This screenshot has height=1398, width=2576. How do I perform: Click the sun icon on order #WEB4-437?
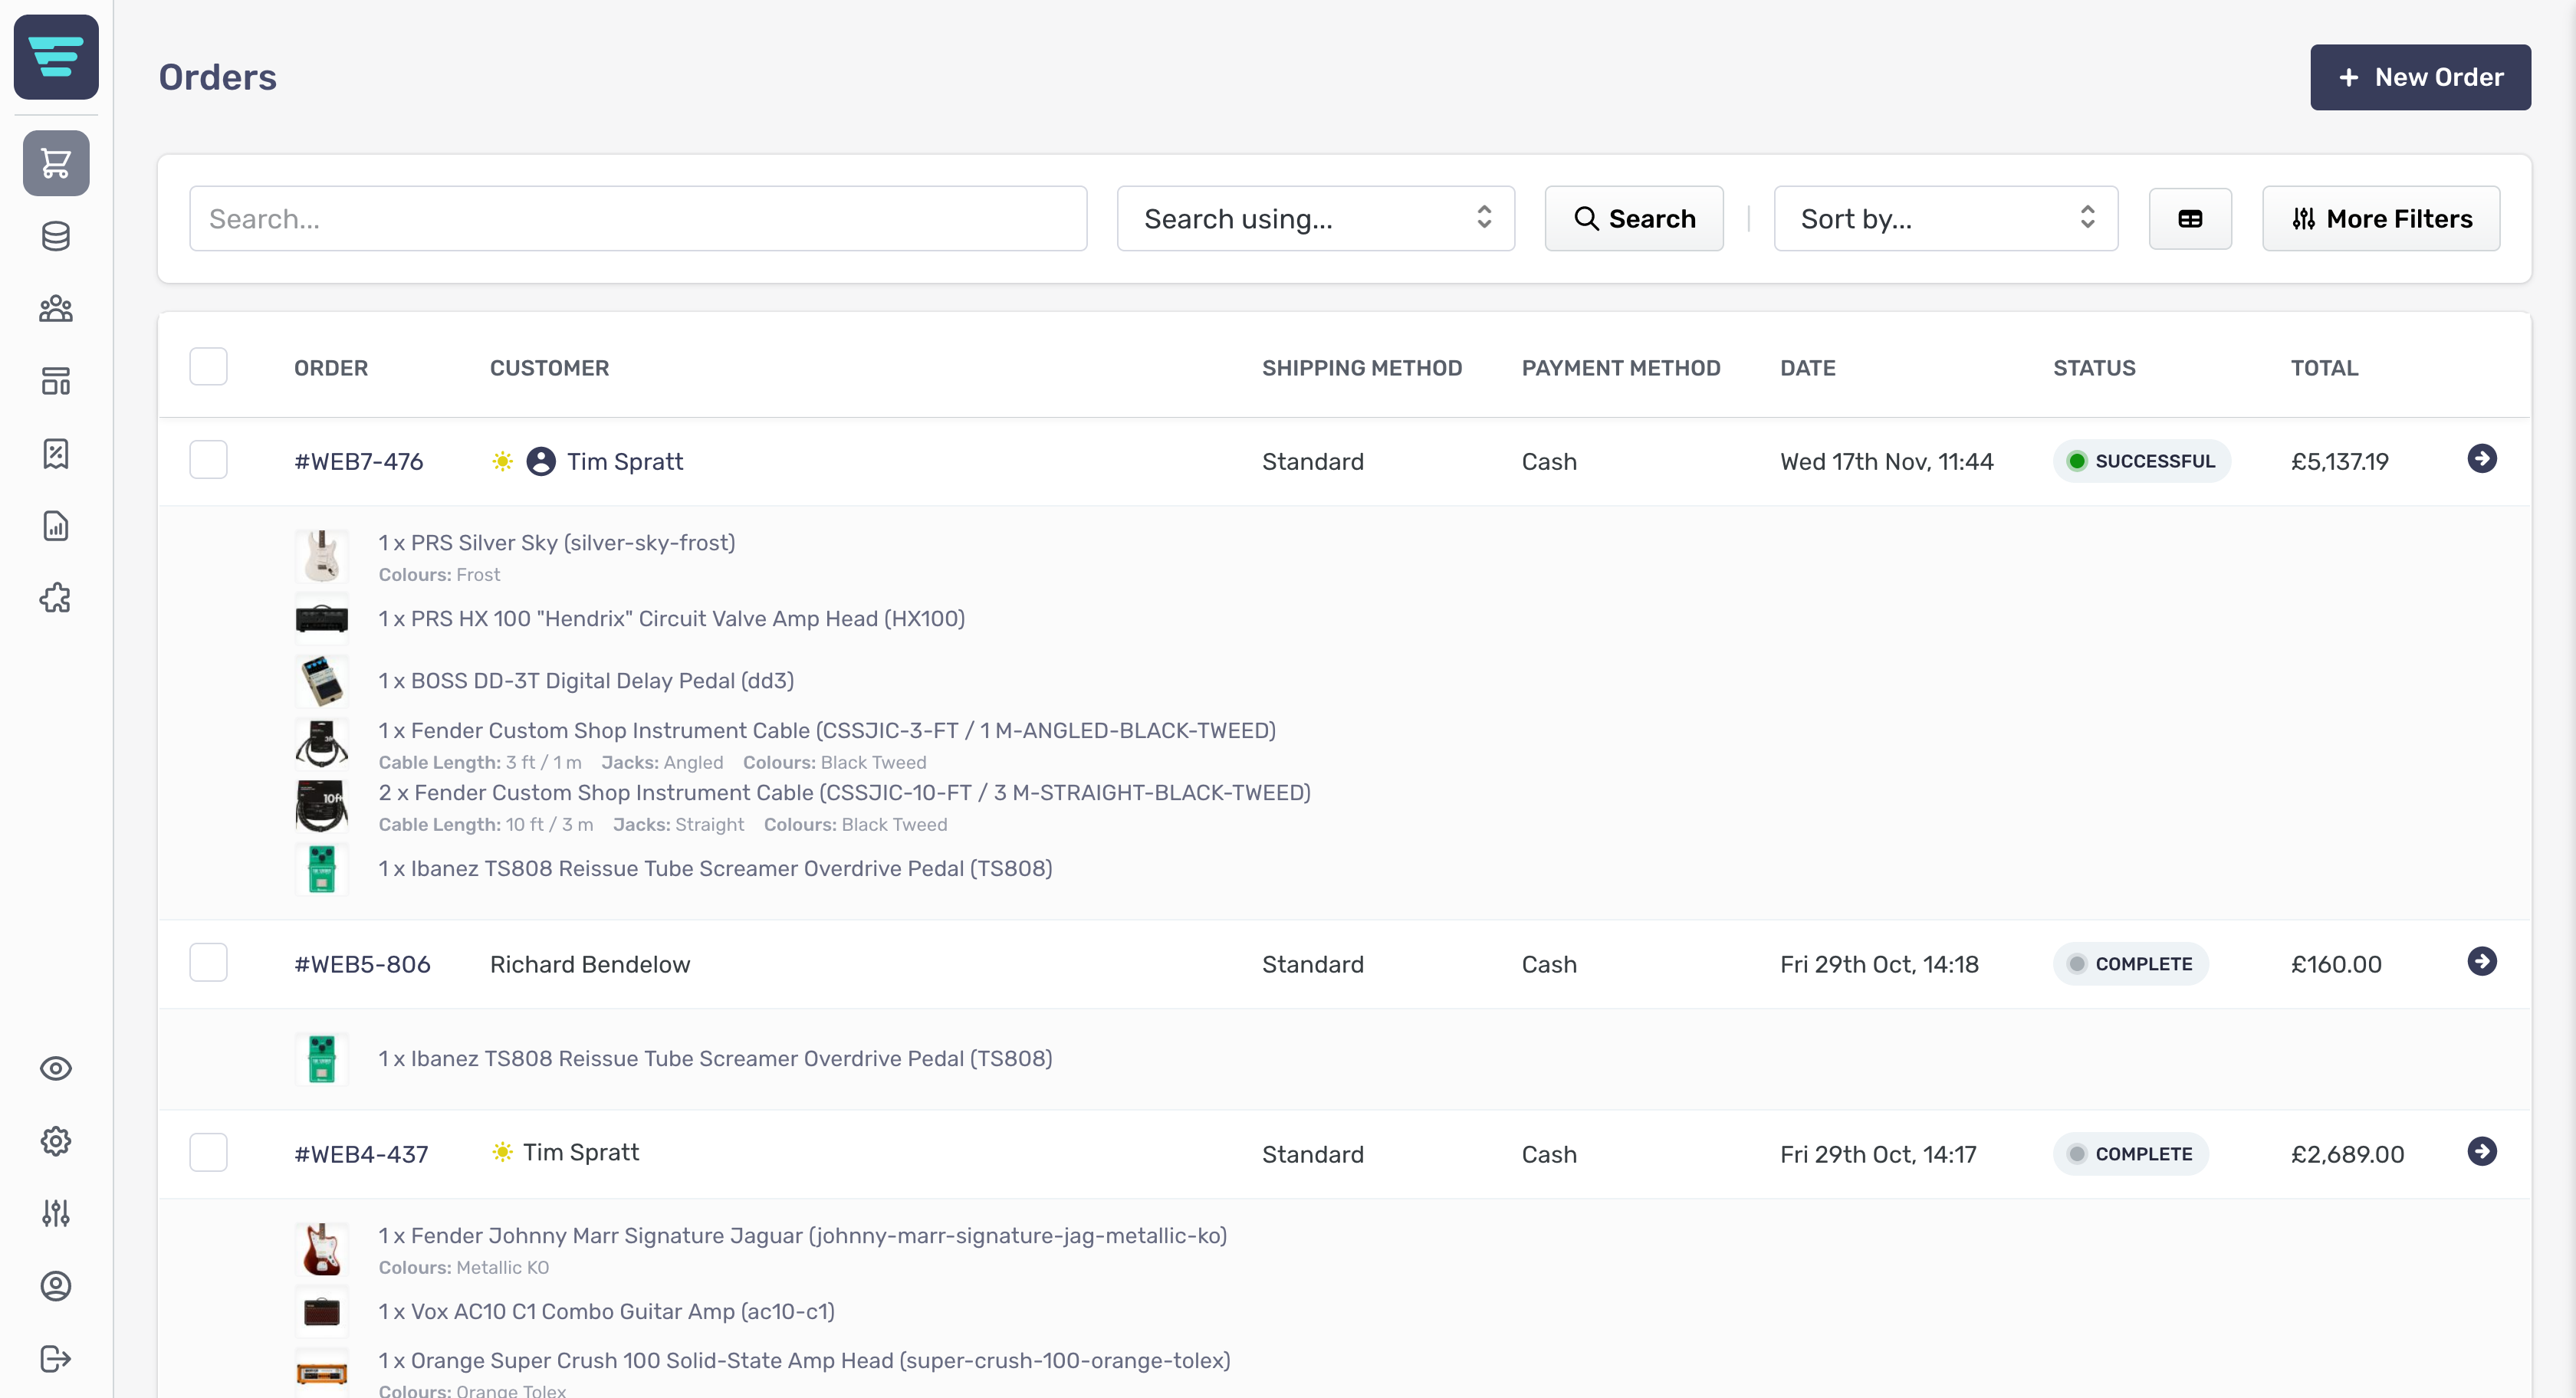503,1152
